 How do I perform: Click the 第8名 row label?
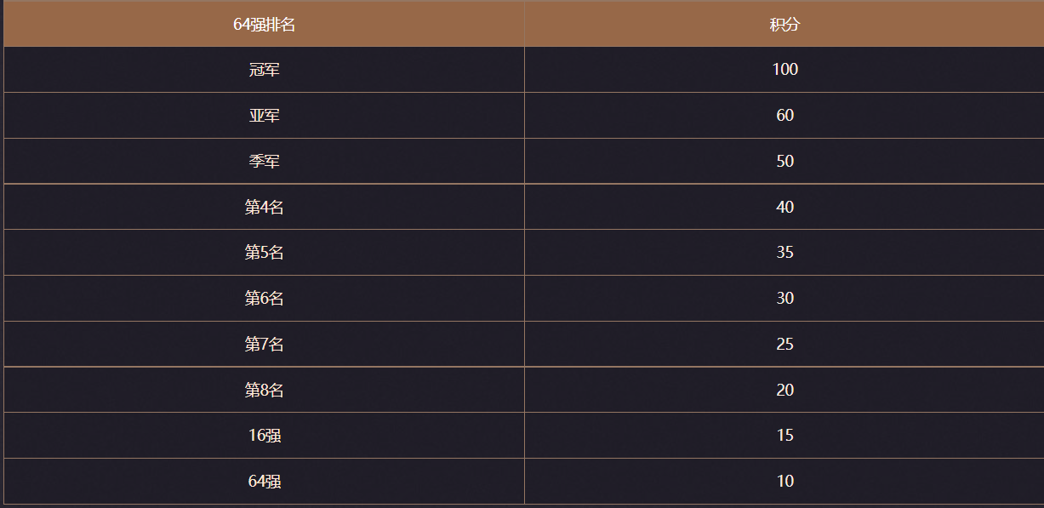[265, 391]
